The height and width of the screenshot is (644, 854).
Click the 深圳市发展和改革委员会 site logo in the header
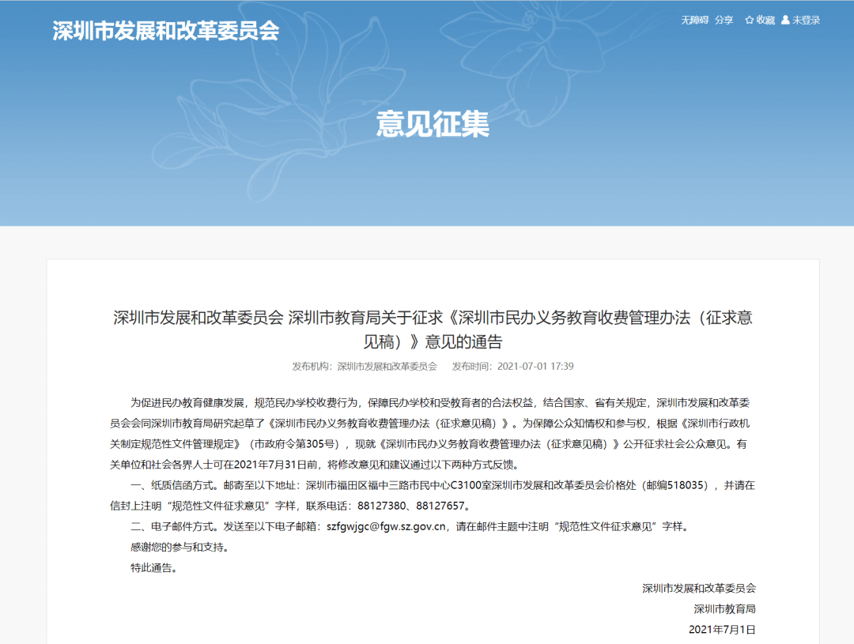click(166, 31)
